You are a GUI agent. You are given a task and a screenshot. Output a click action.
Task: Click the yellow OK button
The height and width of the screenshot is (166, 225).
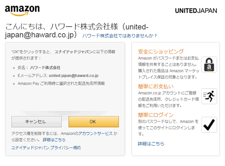(x=93, y=122)
